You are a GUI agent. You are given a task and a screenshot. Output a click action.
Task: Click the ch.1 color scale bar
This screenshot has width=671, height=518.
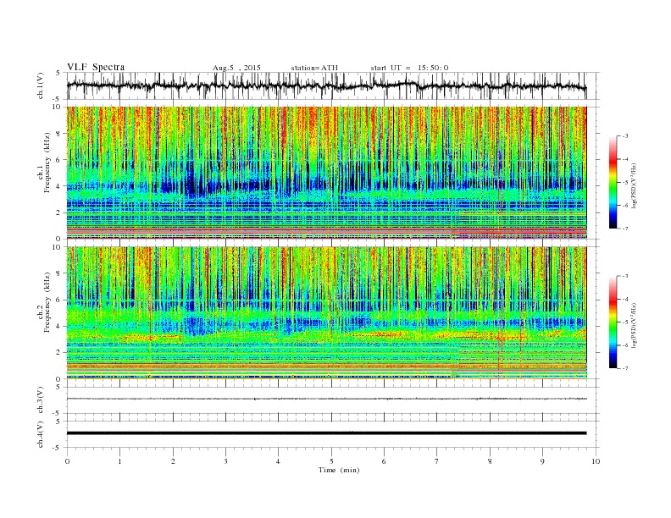pyautogui.click(x=613, y=183)
